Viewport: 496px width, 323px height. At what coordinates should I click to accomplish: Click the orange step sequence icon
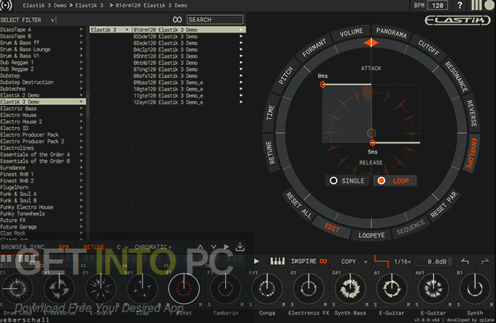click(381, 261)
